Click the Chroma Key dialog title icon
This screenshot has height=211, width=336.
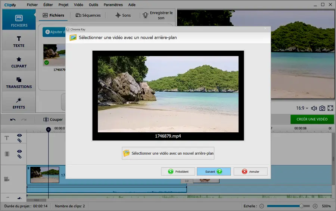[68, 29]
